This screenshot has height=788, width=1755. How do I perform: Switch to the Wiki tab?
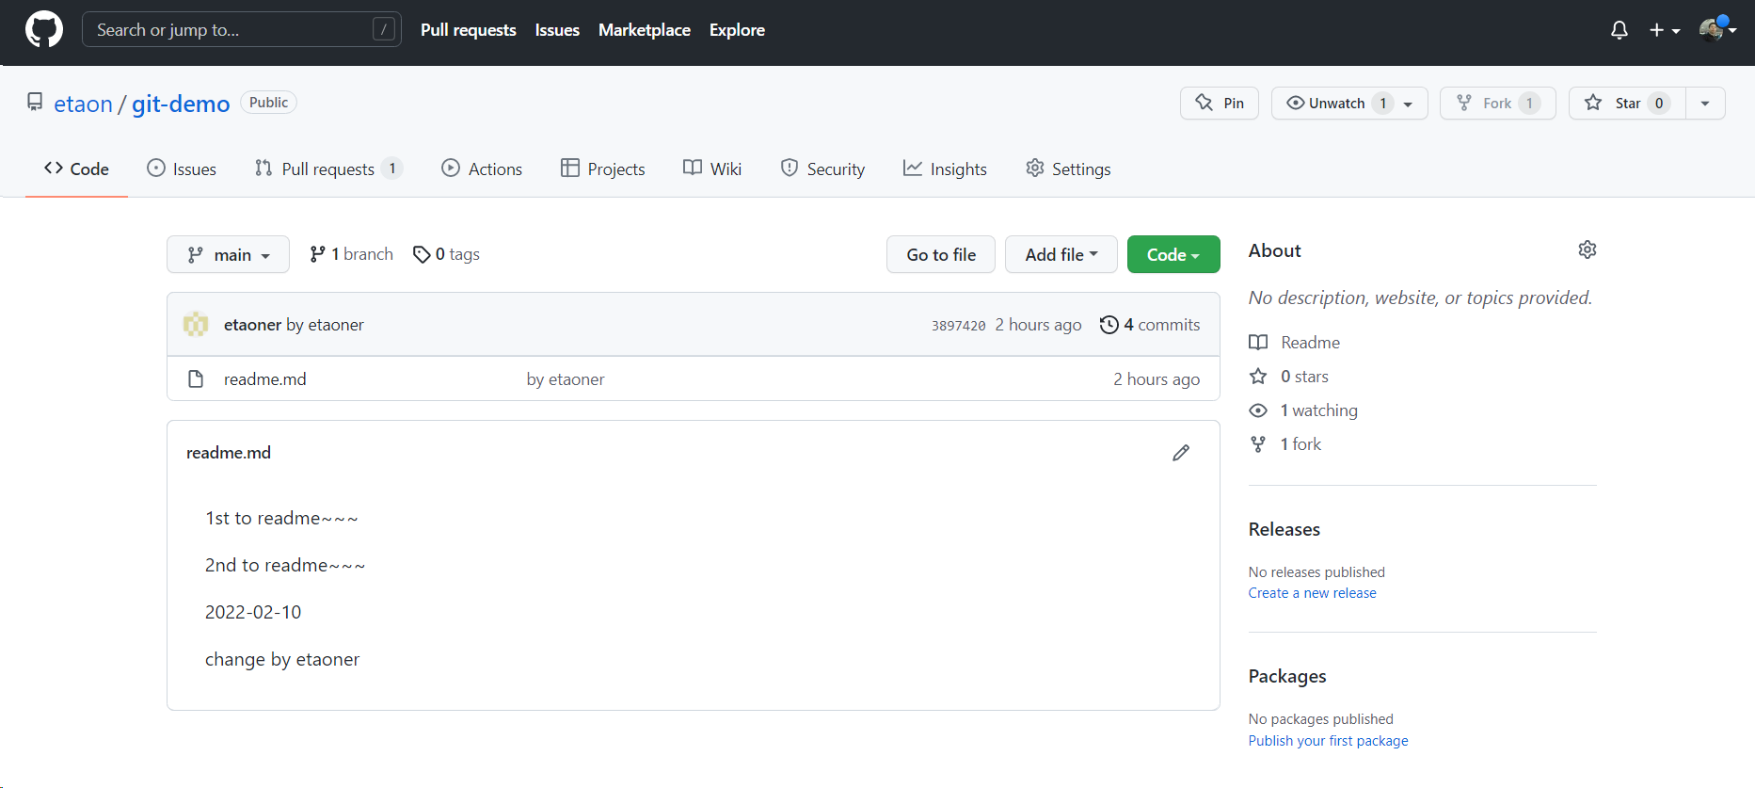712,169
